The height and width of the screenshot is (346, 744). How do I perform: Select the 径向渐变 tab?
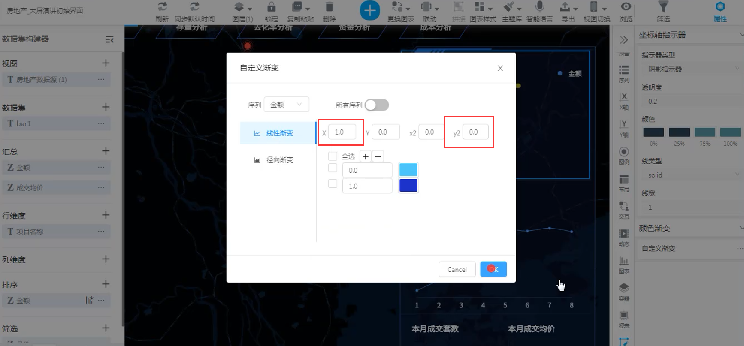[x=278, y=160]
